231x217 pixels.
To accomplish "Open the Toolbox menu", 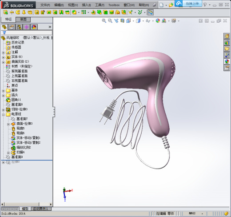I will coord(114,5).
